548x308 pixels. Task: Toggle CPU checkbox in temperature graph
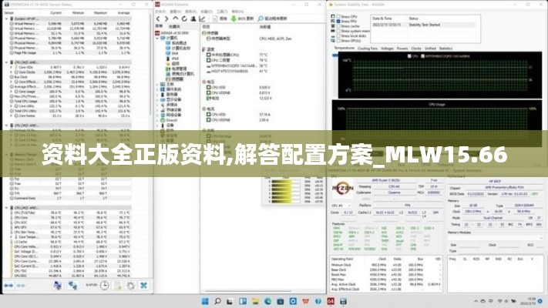pos(409,56)
